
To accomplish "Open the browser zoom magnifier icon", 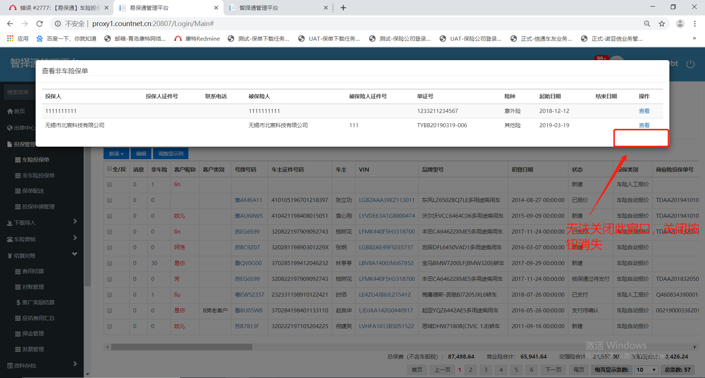I will click(647, 24).
